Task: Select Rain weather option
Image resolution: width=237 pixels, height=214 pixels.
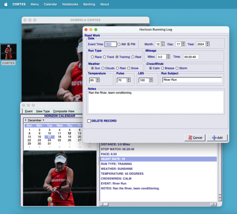Action: [117, 68]
